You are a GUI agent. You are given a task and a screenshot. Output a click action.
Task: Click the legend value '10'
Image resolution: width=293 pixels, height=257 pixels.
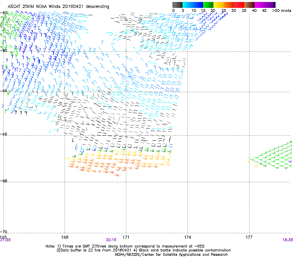[194, 10]
